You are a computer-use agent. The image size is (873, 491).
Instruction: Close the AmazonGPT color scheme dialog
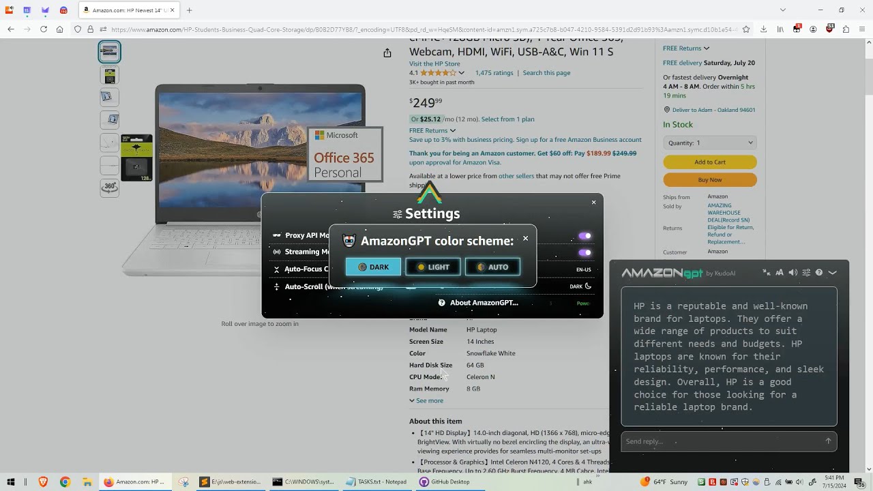pos(525,239)
